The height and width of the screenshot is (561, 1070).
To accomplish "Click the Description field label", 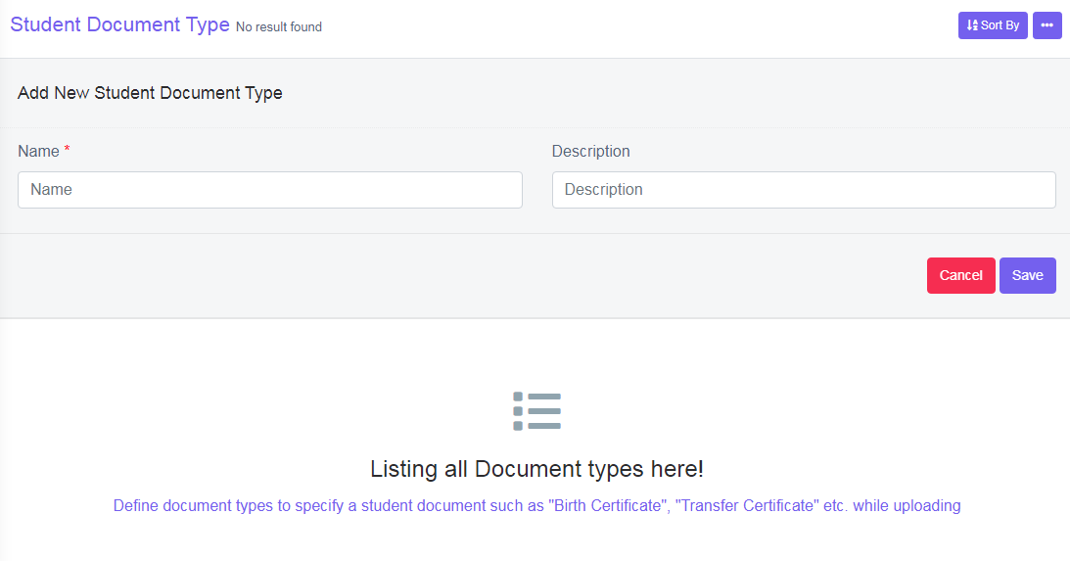I will point(591,152).
